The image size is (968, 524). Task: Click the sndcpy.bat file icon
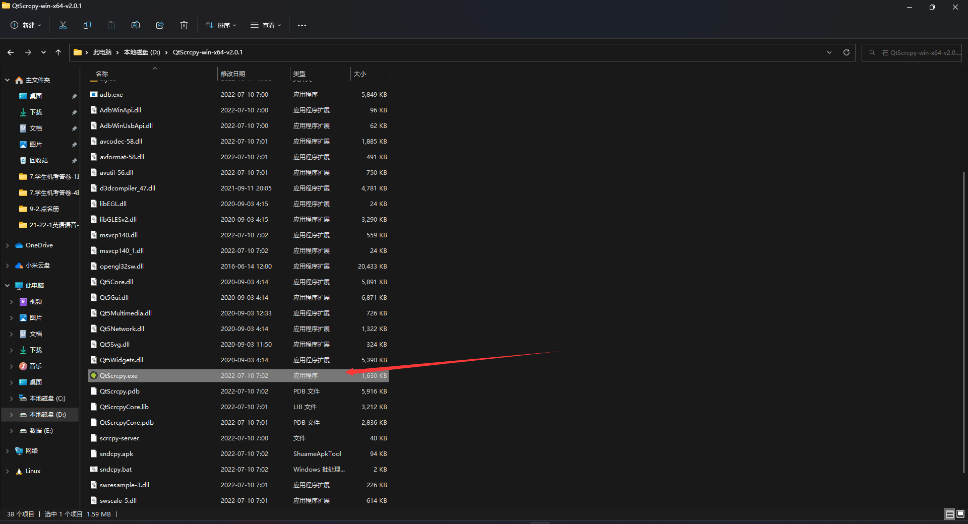(94, 469)
